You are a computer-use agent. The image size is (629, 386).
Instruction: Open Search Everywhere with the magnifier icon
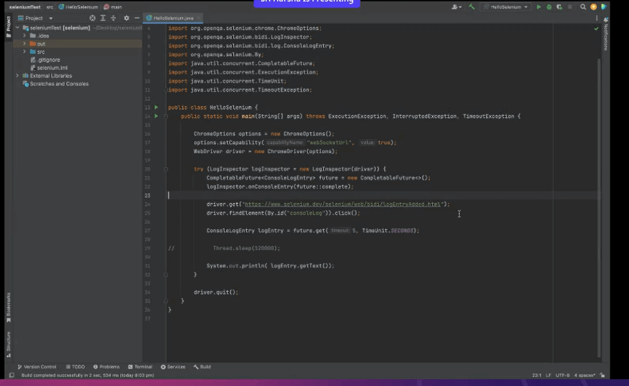(x=583, y=7)
